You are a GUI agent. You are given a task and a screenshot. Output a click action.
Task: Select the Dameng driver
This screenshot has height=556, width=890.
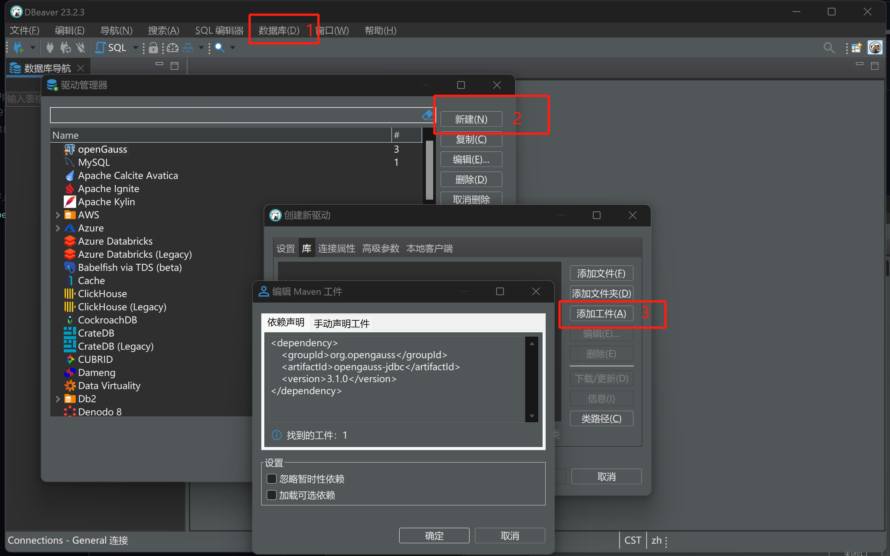[97, 372]
